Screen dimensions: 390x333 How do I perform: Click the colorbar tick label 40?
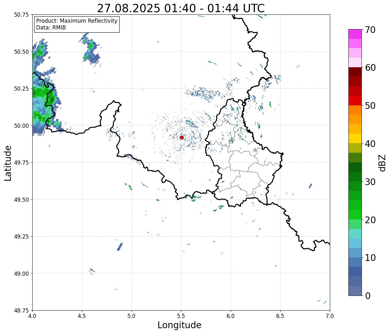pyautogui.click(x=370, y=144)
